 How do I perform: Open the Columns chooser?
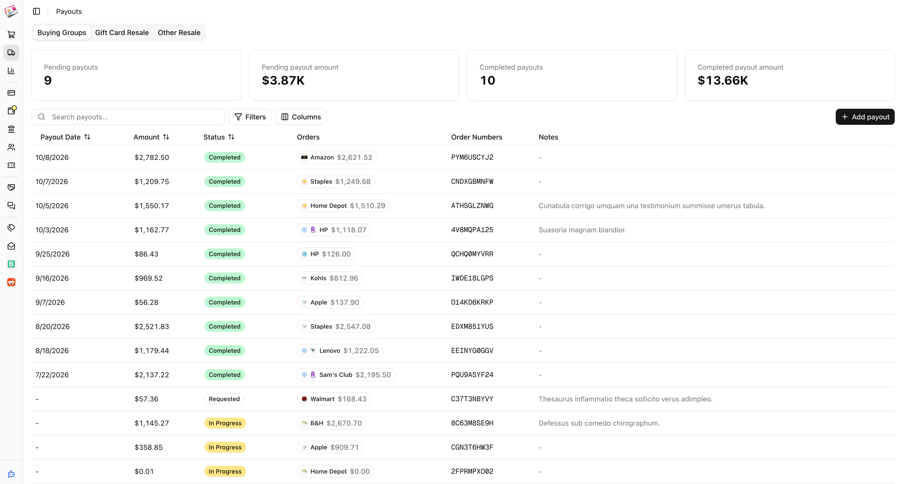(301, 117)
